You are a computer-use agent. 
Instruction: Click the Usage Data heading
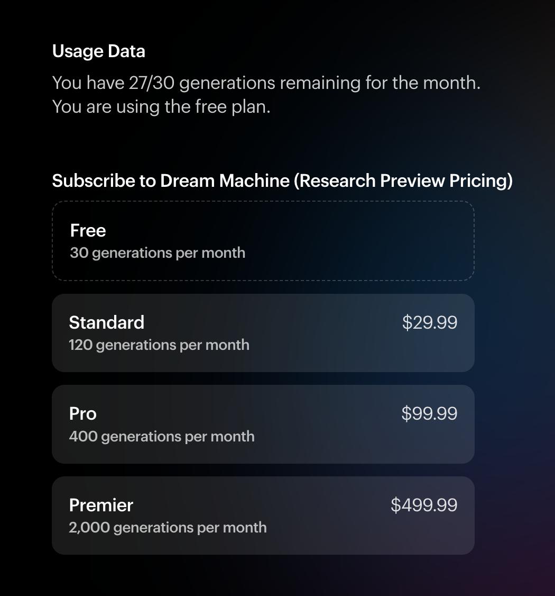coord(98,51)
